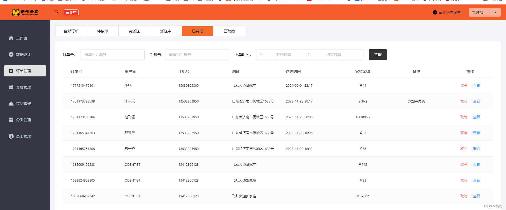506x210 pixels.
Task: Click the 订单号 column header
Action: click(76, 71)
